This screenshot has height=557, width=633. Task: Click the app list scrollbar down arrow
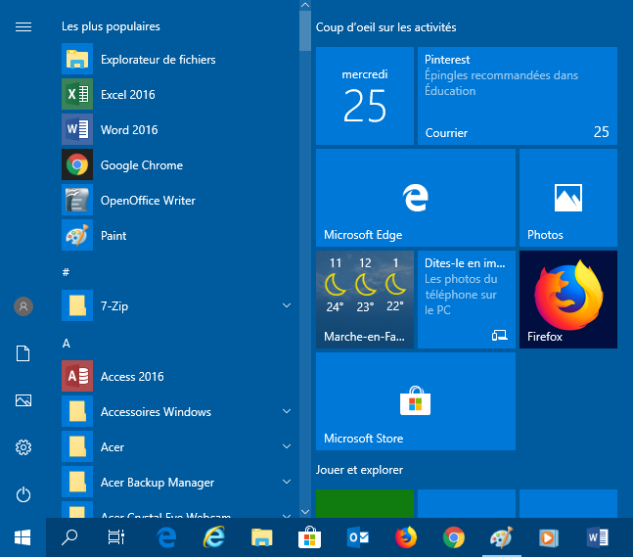pyautogui.click(x=305, y=512)
